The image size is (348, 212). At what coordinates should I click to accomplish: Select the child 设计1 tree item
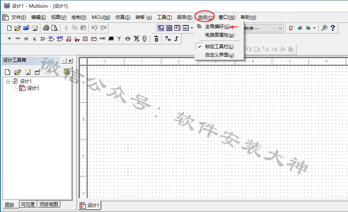(33, 88)
